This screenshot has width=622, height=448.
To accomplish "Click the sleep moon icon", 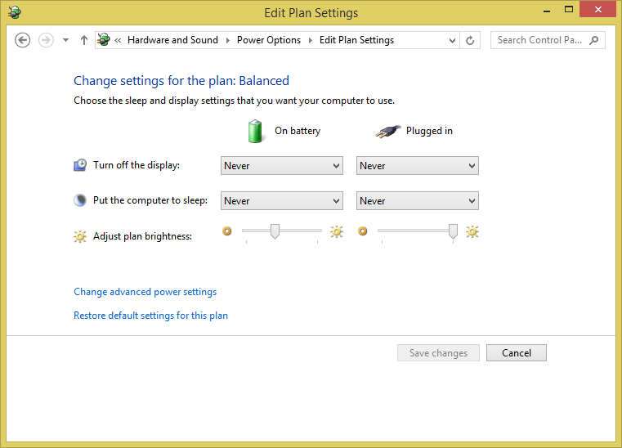I will pyautogui.click(x=80, y=200).
